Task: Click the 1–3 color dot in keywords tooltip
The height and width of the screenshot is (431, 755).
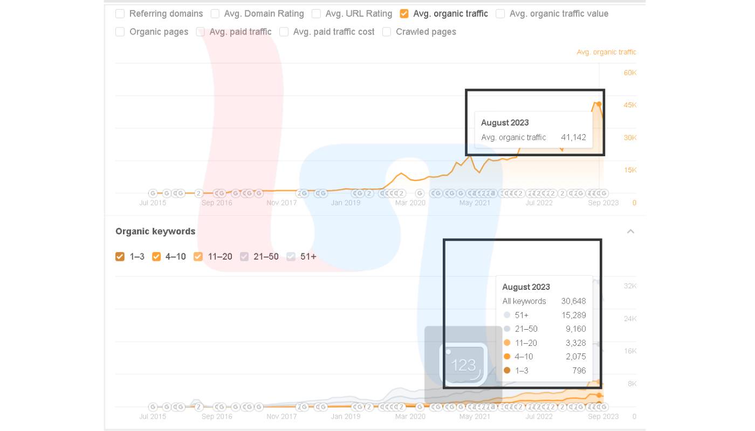Action: (x=507, y=370)
